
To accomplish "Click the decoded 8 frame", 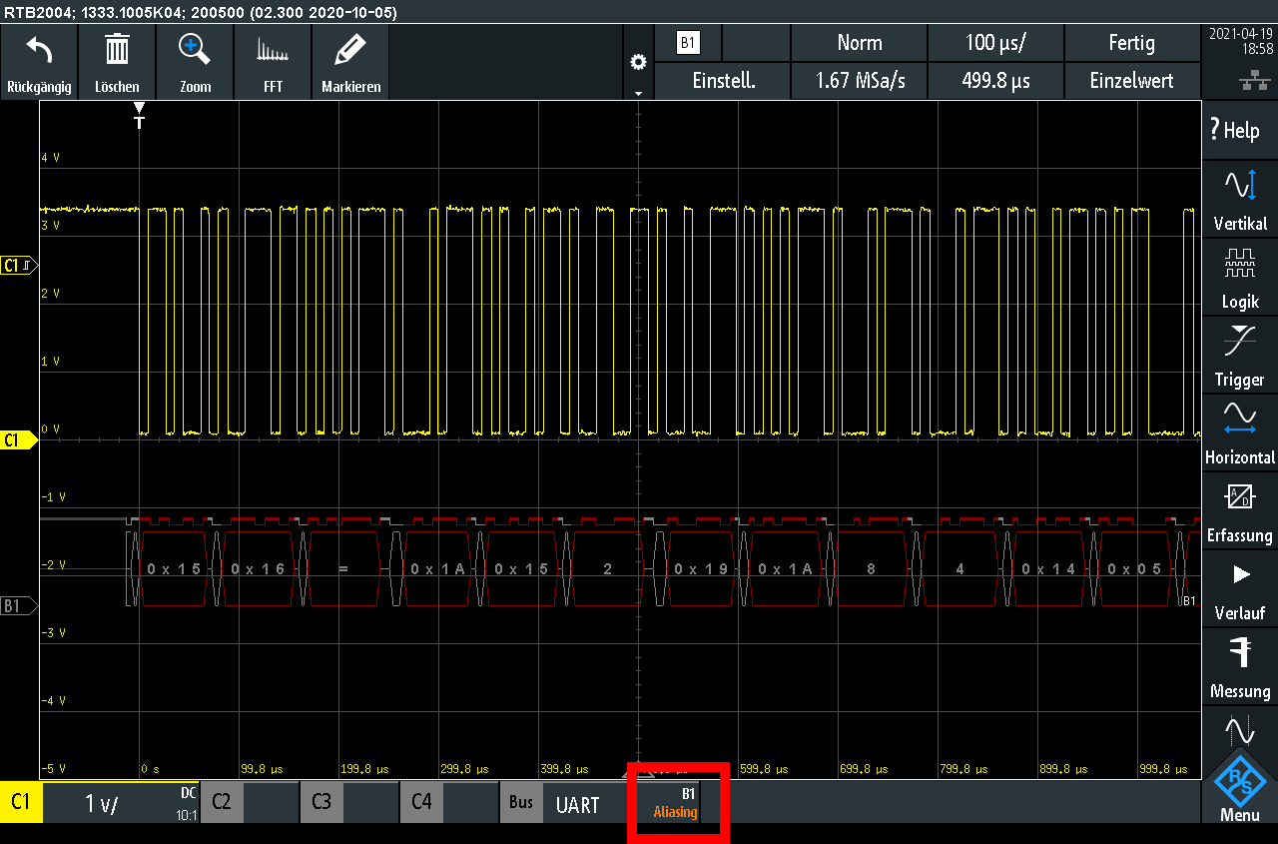I will [872, 568].
